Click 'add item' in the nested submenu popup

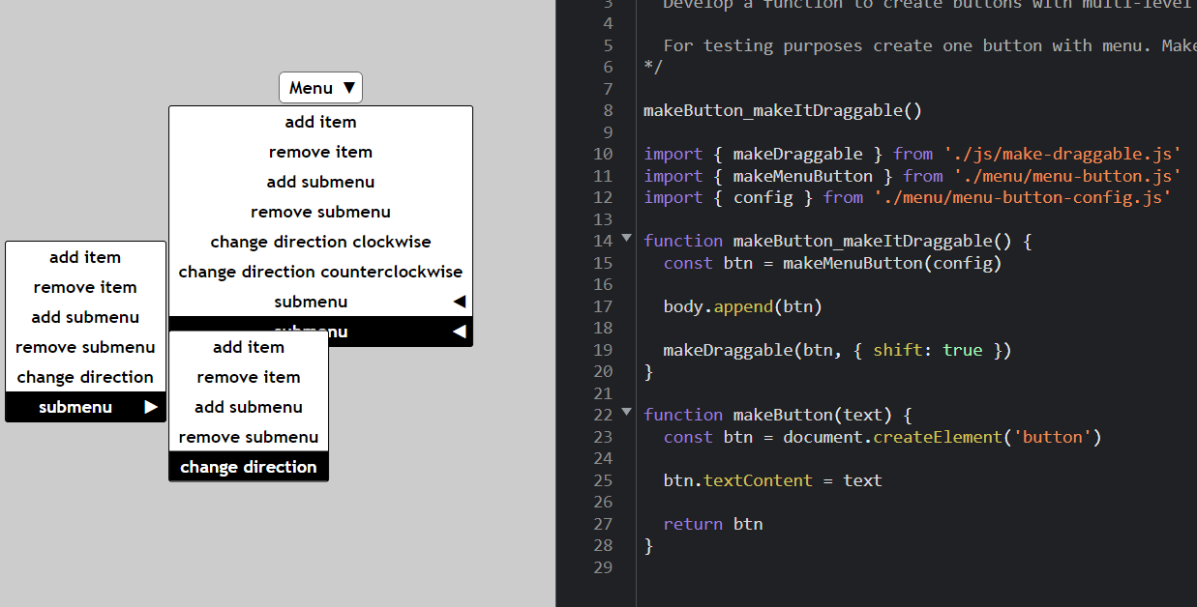249,347
